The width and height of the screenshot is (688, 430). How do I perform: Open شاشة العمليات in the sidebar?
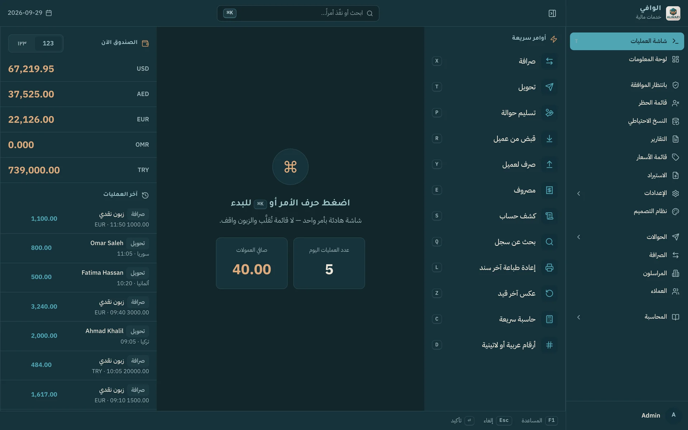[627, 41]
